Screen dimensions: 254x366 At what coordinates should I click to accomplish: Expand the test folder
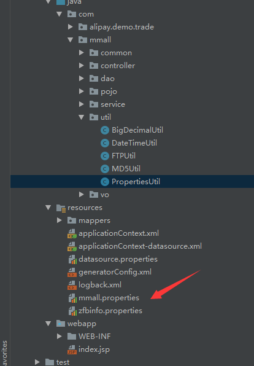[37, 362]
